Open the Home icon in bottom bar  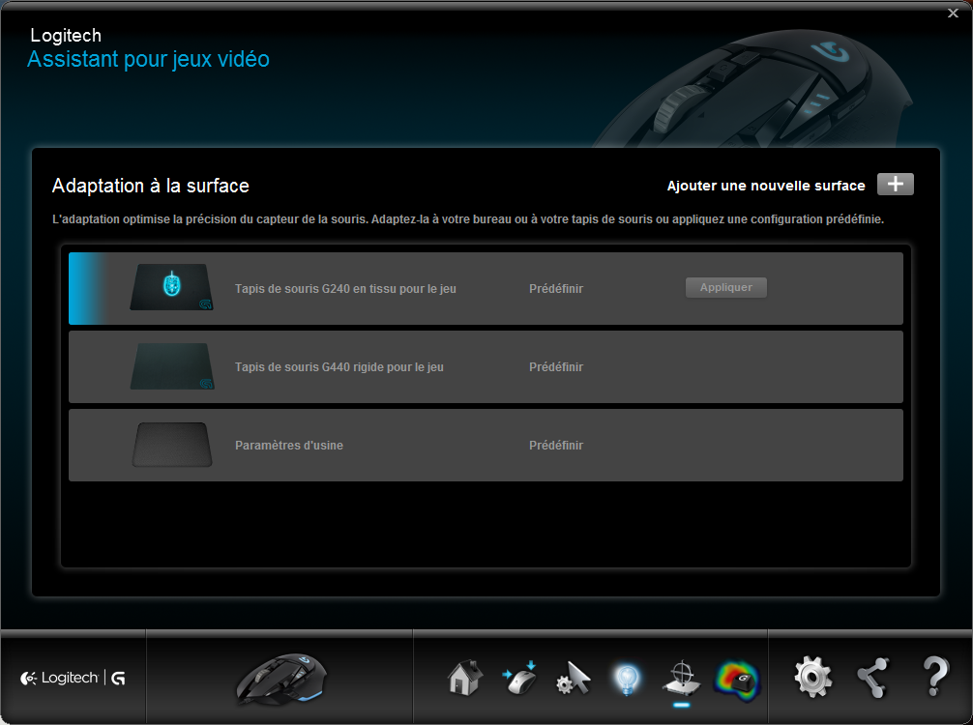pos(465,678)
